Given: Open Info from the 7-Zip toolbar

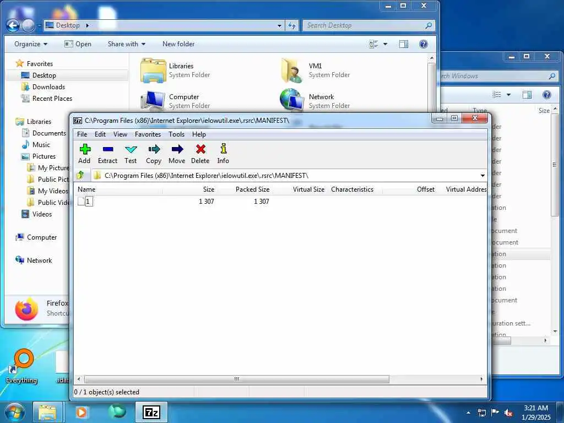Looking at the screenshot, I should 223,154.
